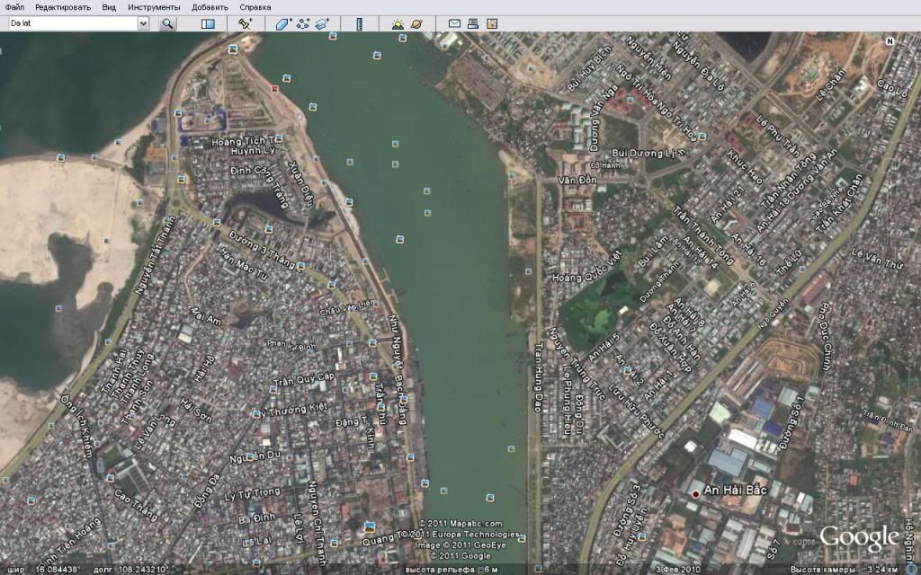921x575 pixels.
Task: Click the search magnifier button
Action: click(167, 23)
